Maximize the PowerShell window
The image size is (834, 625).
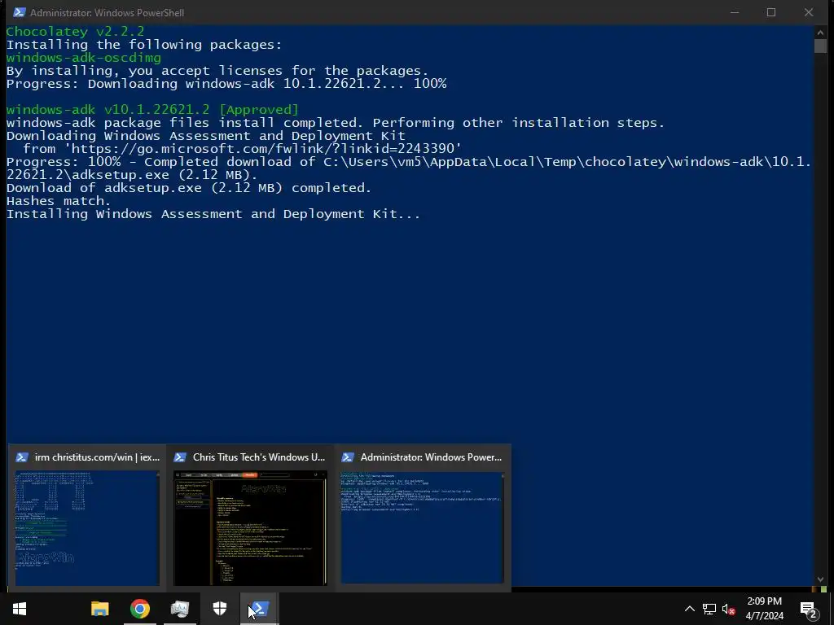point(771,12)
